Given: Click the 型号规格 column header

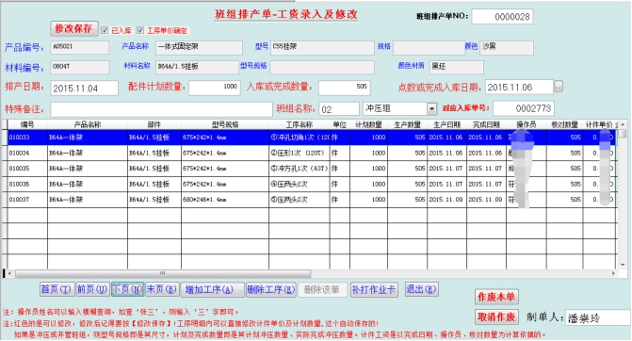Looking at the screenshot, I should [225, 124].
